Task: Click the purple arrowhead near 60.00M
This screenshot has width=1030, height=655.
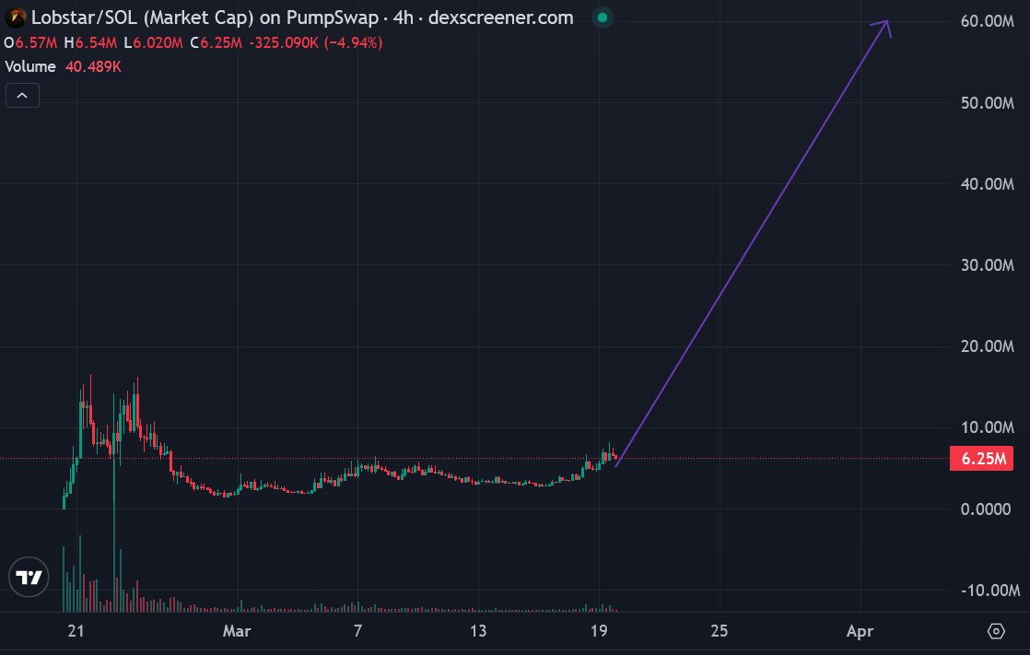Action: [886, 24]
